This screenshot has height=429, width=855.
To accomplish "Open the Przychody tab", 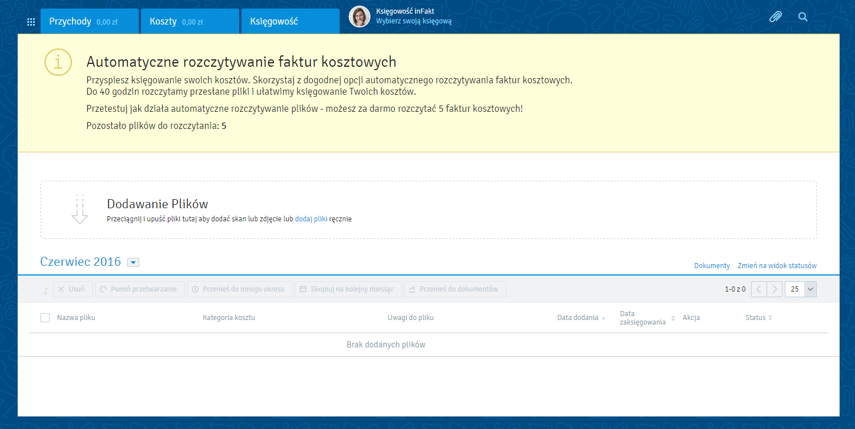I will 90,21.
